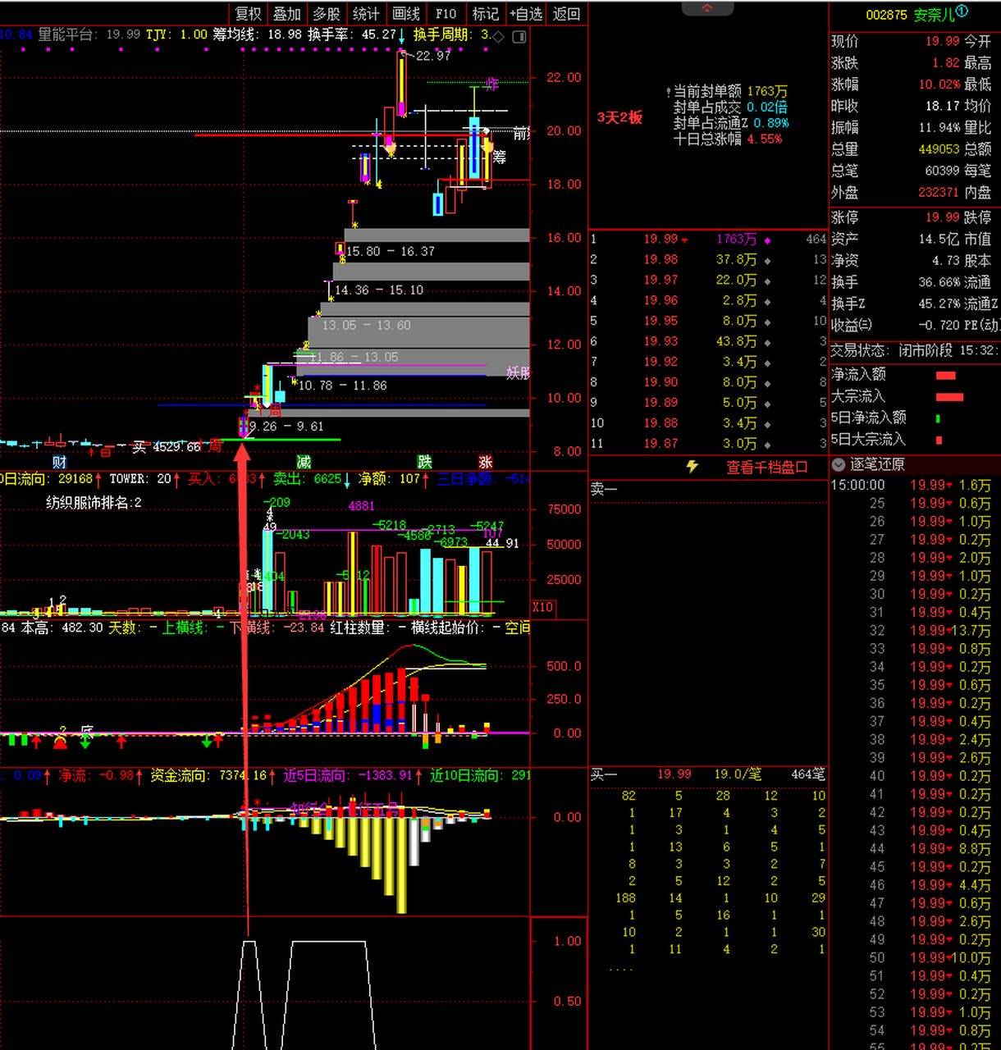Click the red 涨 marker
The width and height of the screenshot is (1001, 1050).
click(486, 462)
